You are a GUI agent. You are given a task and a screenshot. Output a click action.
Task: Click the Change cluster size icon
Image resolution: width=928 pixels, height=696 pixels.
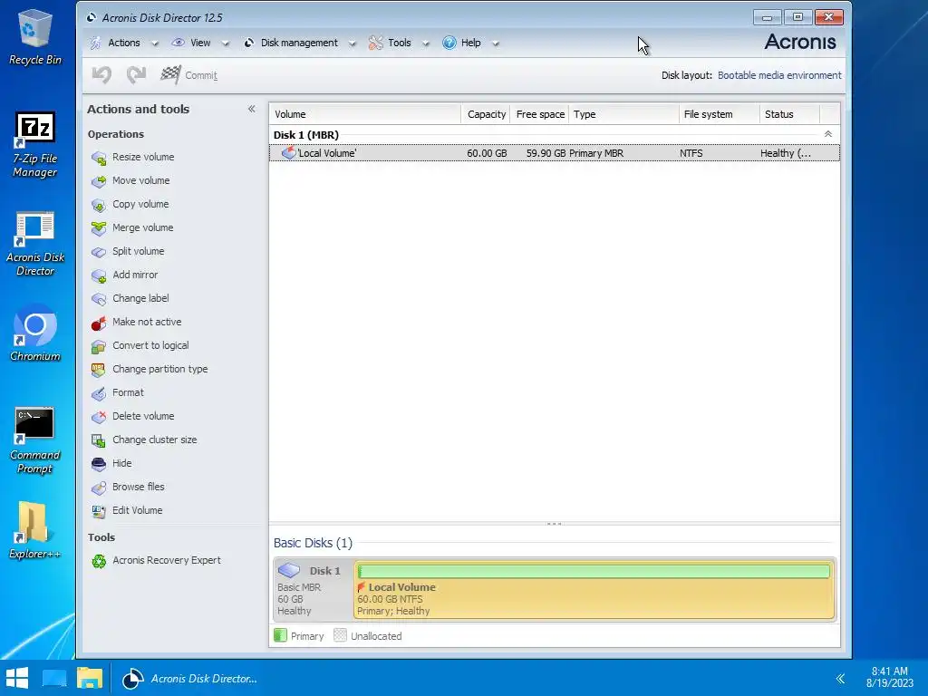click(x=98, y=440)
